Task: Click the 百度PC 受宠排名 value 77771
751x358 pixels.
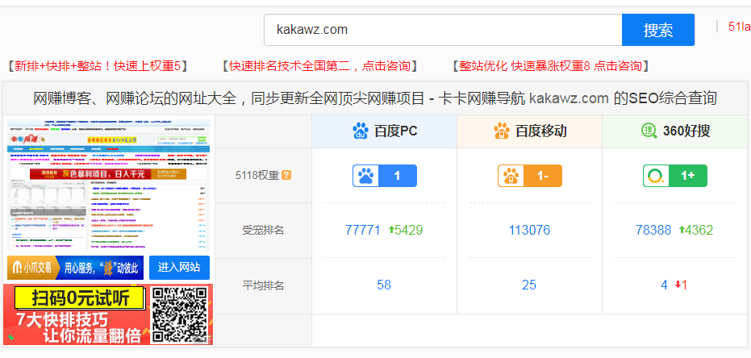Action: tap(362, 231)
